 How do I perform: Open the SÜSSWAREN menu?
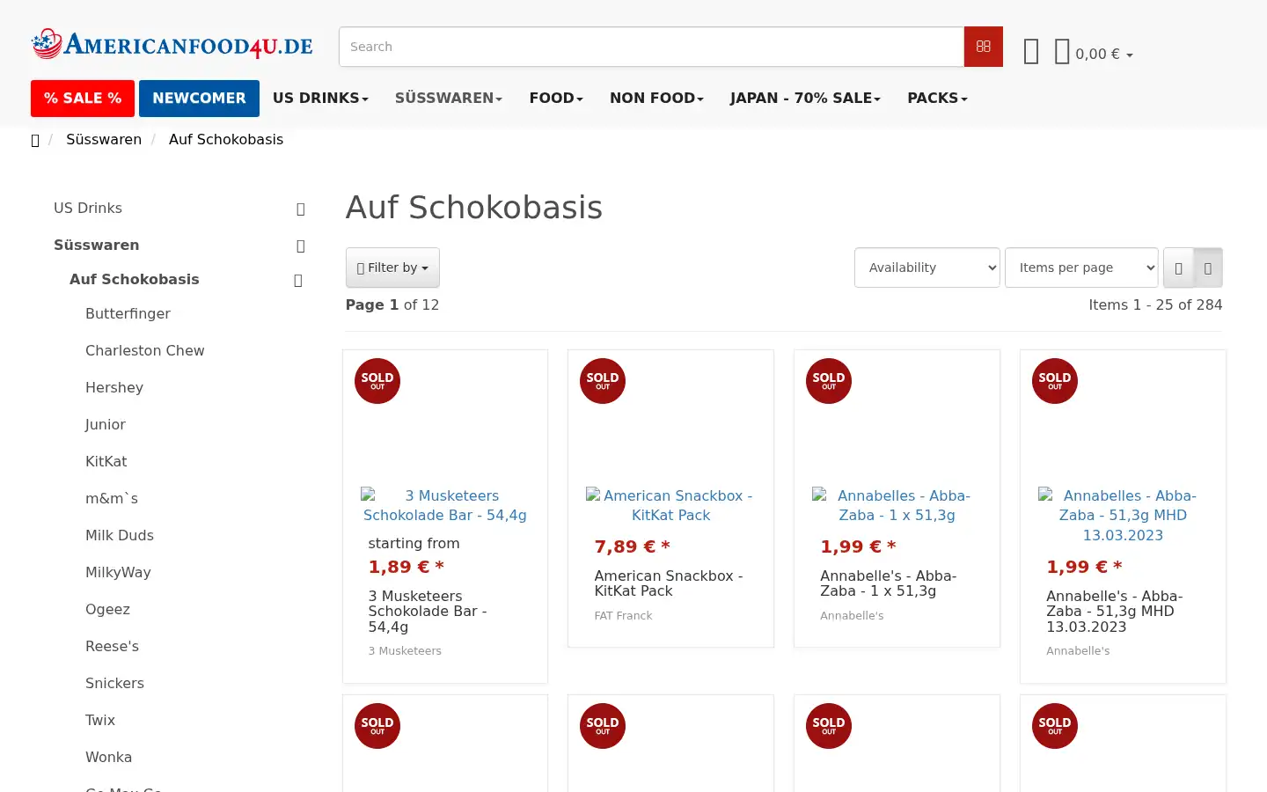pos(449,98)
